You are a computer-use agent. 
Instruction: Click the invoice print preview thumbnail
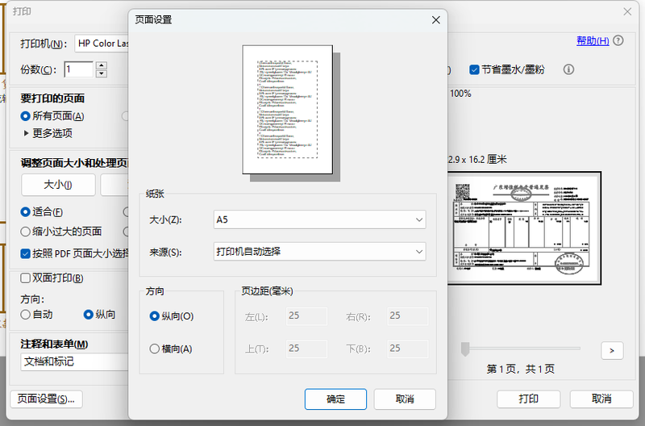[x=524, y=227]
